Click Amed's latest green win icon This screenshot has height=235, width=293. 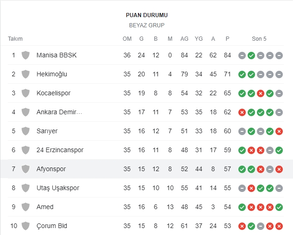click(279, 207)
